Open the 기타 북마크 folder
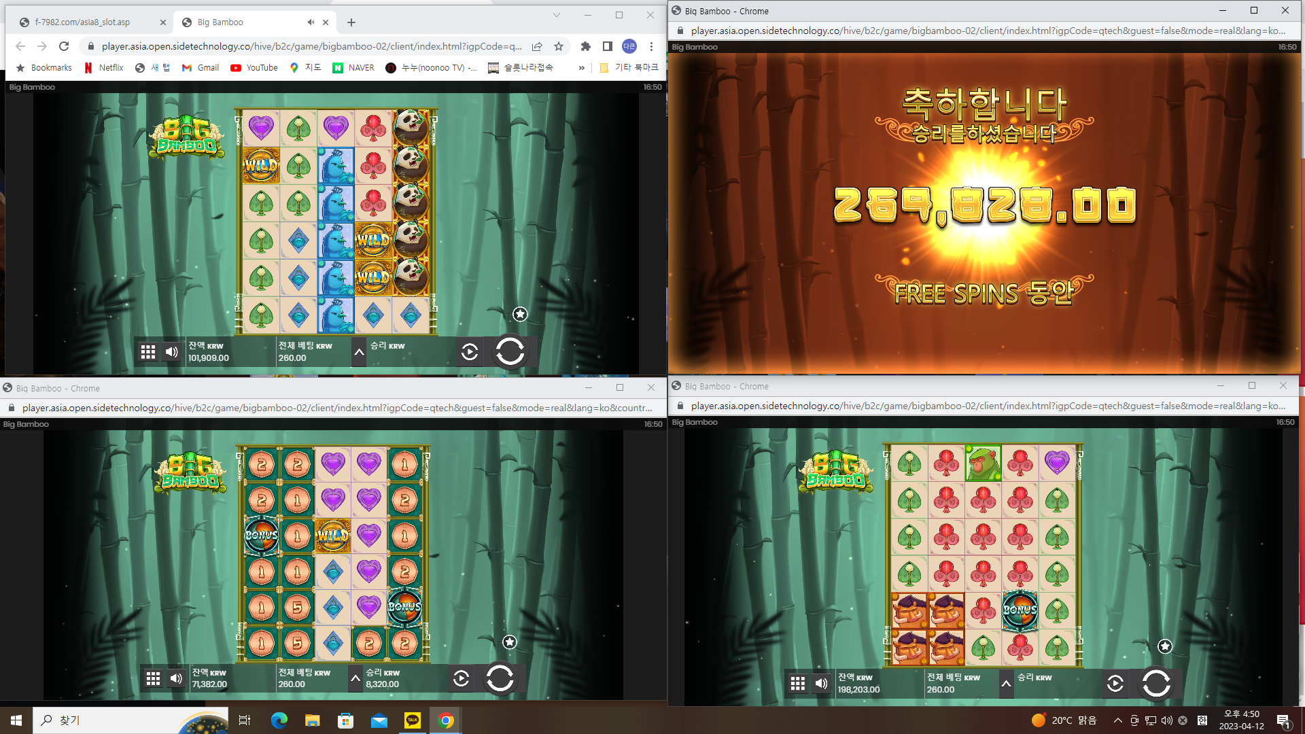 pyautogui.click(x=629, y=67)
